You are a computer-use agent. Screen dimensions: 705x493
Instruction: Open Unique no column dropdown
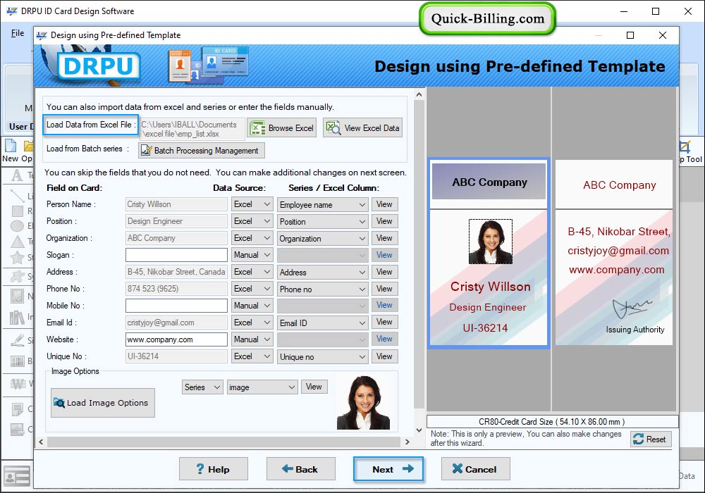322,357
